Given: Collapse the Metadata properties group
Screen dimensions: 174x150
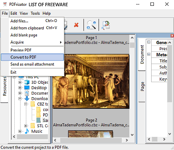Looking at the screenshot, I should (x=149, y=54).
